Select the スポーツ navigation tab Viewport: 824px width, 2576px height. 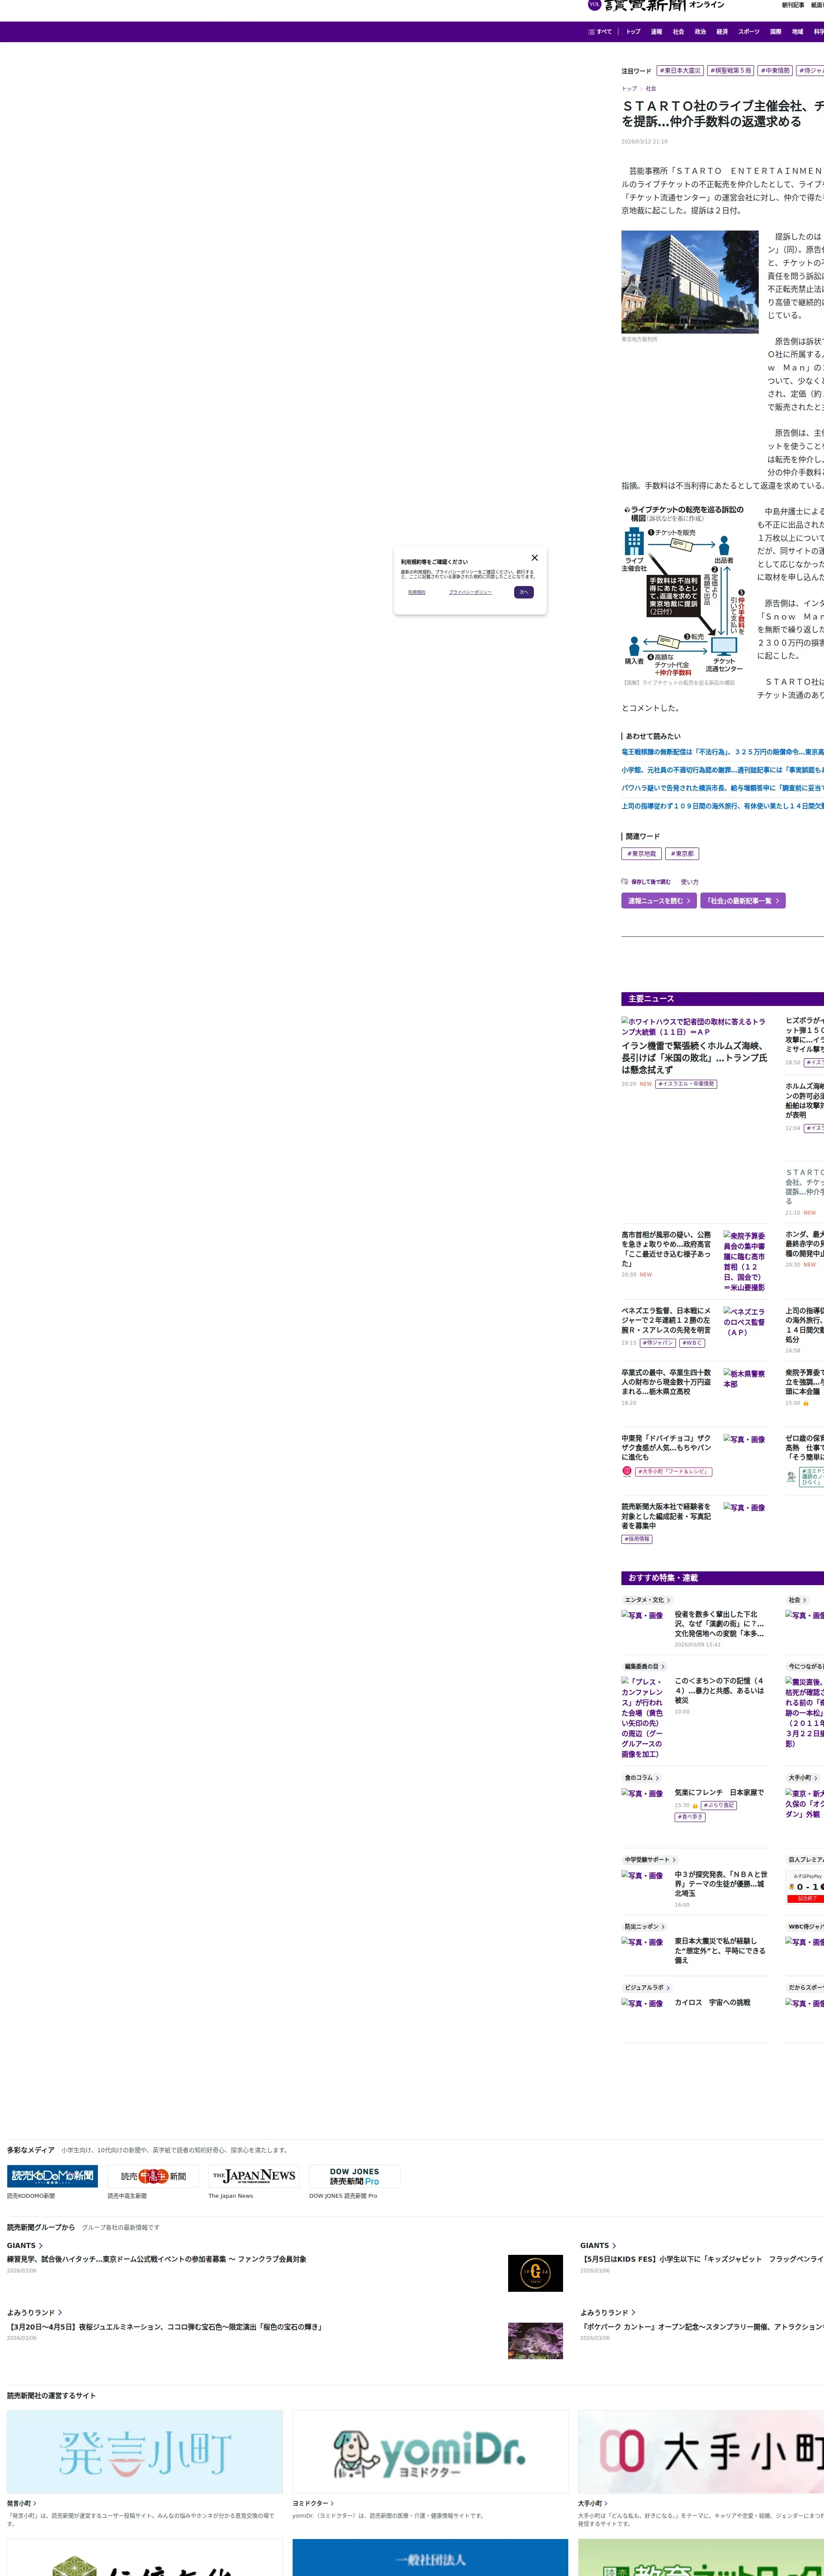point(748,32)
